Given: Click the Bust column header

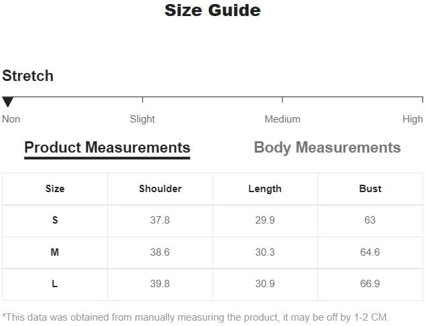Looking at the screenshot, I should pos(370,189).
